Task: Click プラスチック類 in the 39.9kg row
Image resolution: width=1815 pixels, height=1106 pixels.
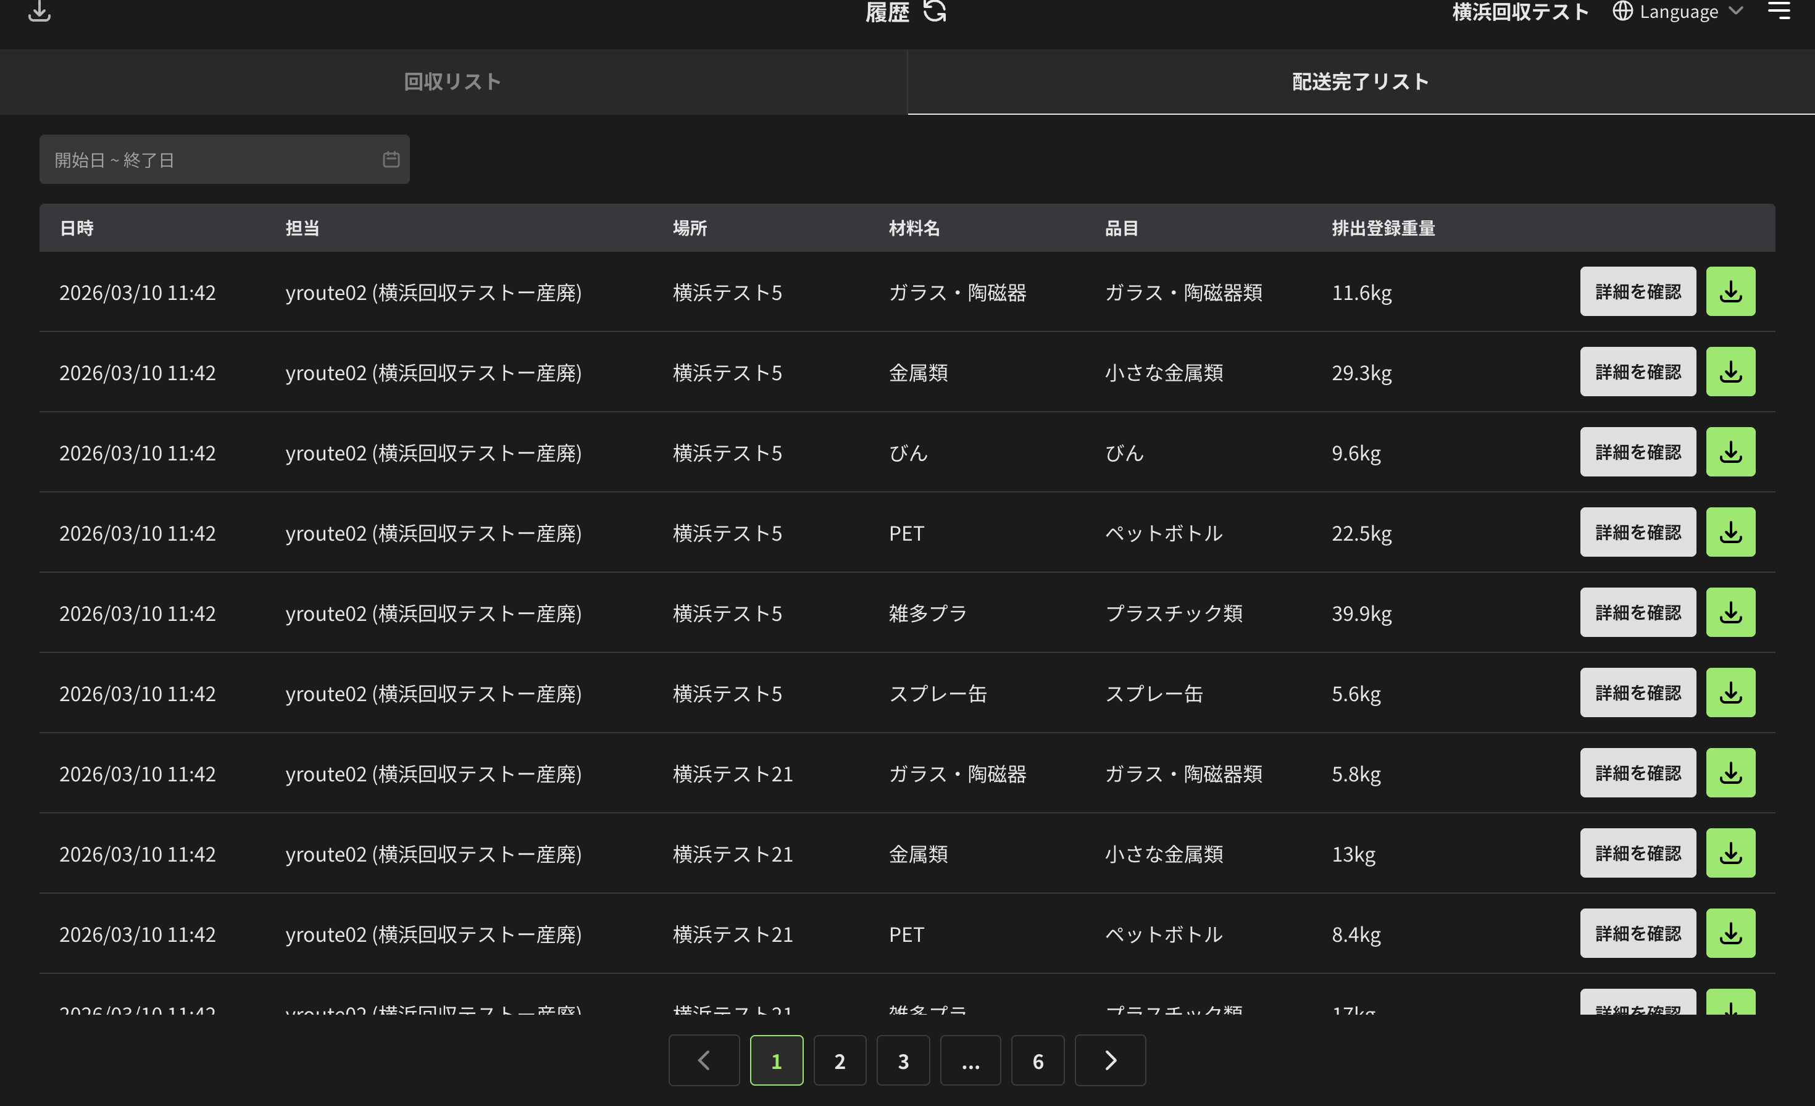Action: [x=1174, y=613]
